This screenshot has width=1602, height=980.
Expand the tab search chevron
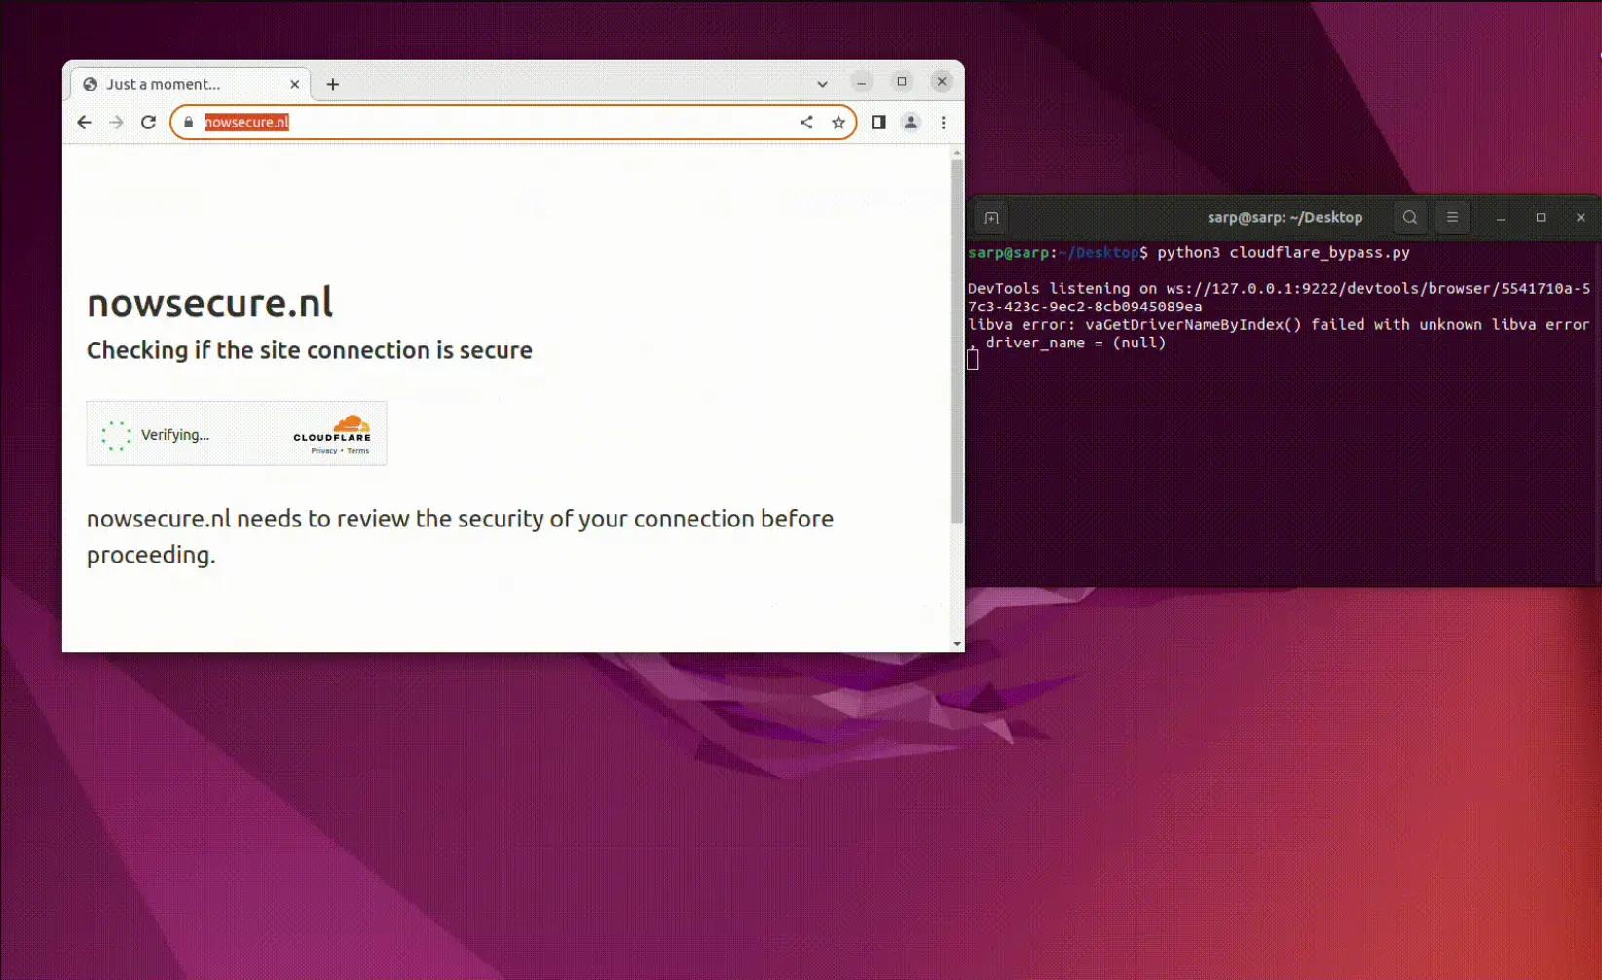[822, 84]
